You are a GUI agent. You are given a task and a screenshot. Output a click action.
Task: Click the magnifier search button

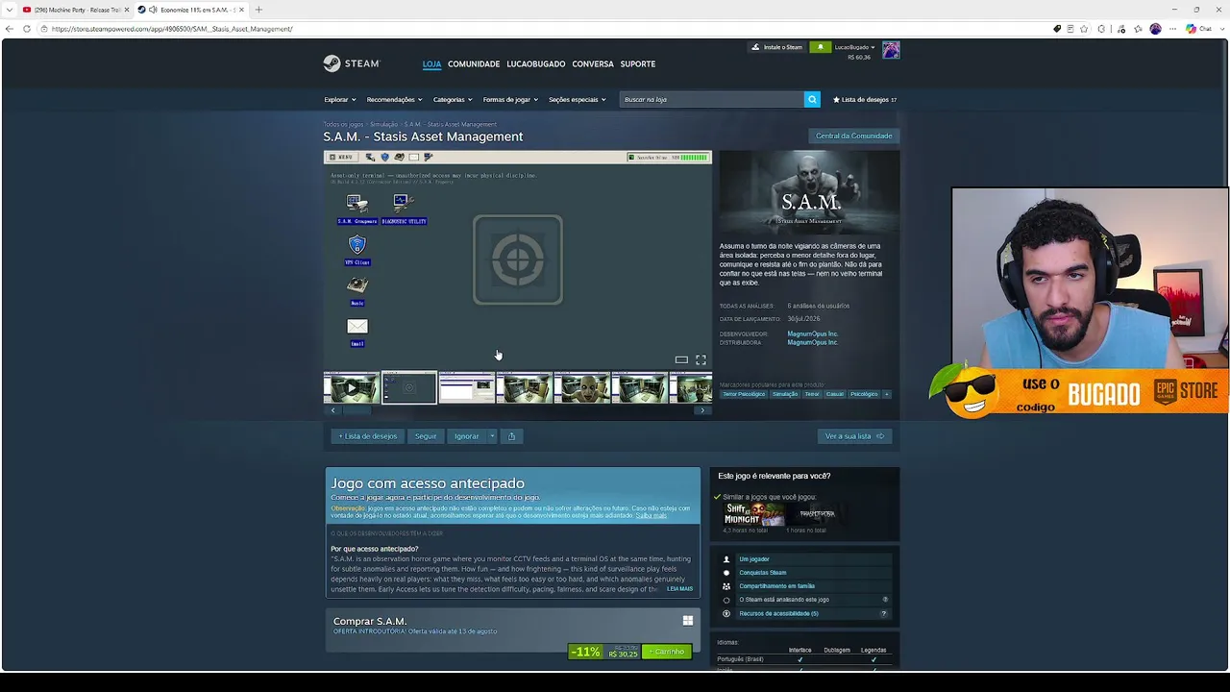[x=812, y=99]
